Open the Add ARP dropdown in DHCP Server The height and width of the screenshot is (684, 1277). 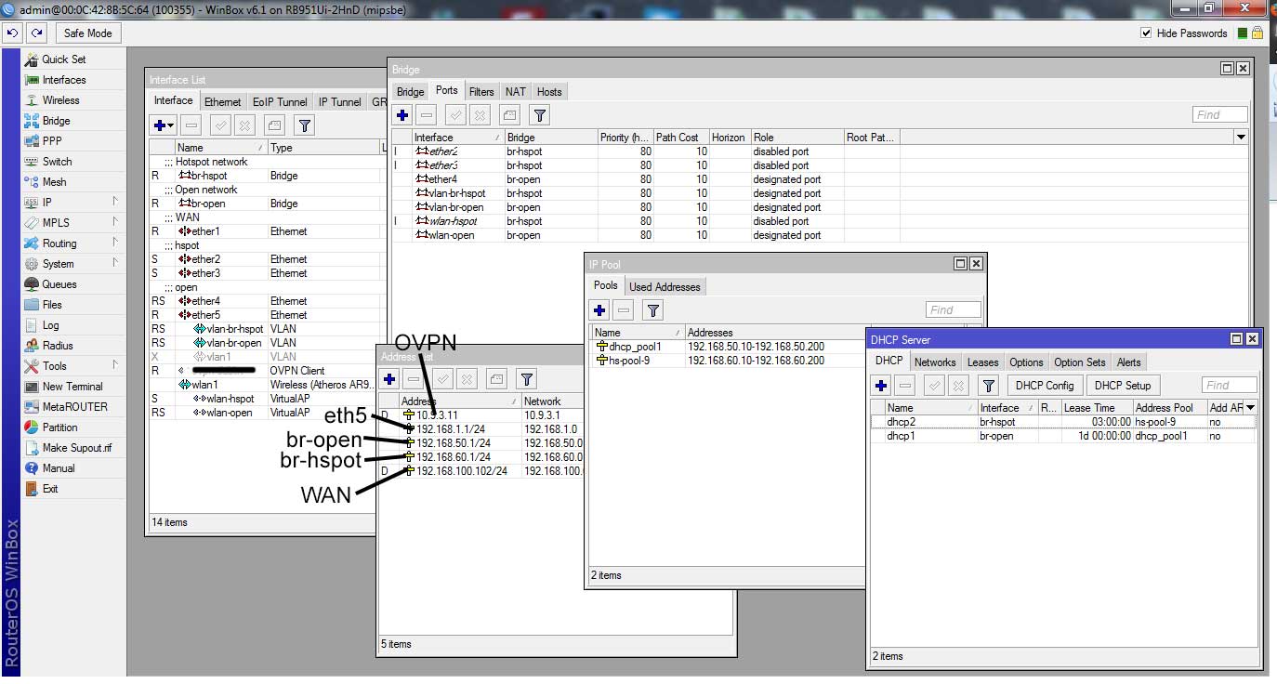click(1249, 406)
